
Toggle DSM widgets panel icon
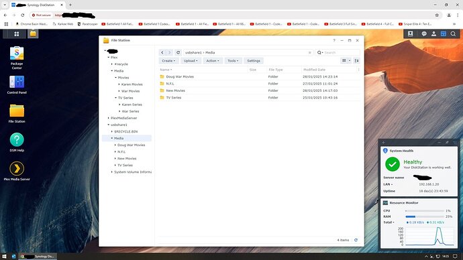444,34
